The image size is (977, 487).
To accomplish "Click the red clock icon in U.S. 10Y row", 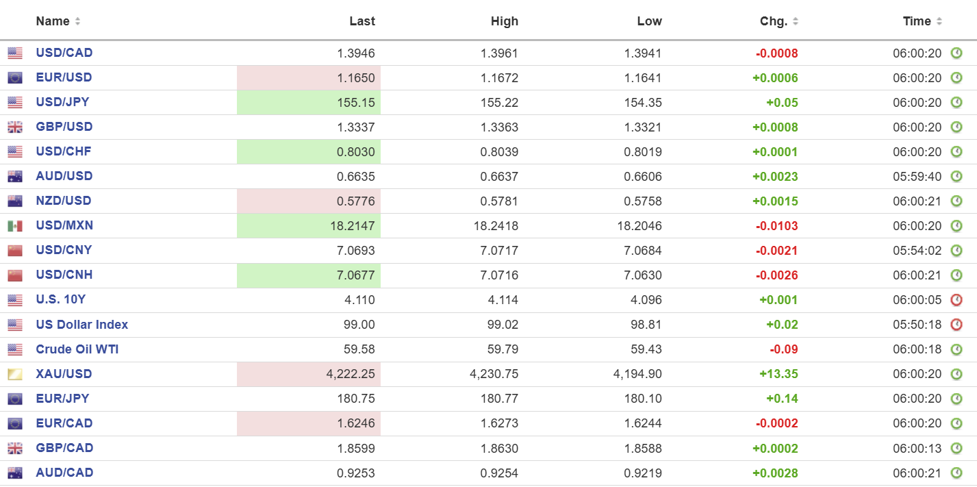I will click(x=956, y=300).
